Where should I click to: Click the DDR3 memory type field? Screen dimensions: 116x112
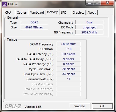click(x=34, y=22)
